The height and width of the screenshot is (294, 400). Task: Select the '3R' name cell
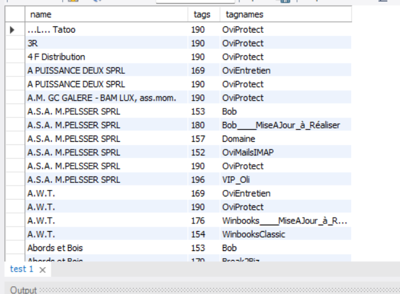(107, 43)
